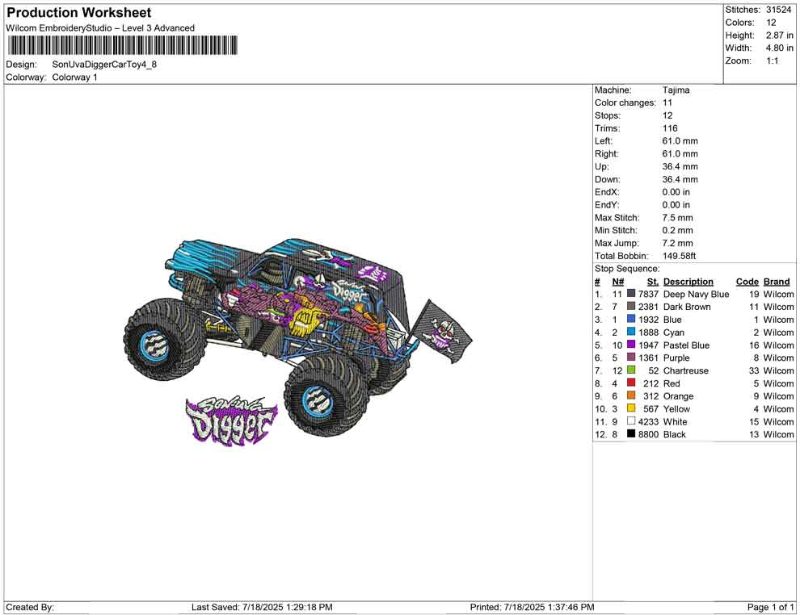Click the EndX value 0.00 in
800x615 pixels.
676,192
